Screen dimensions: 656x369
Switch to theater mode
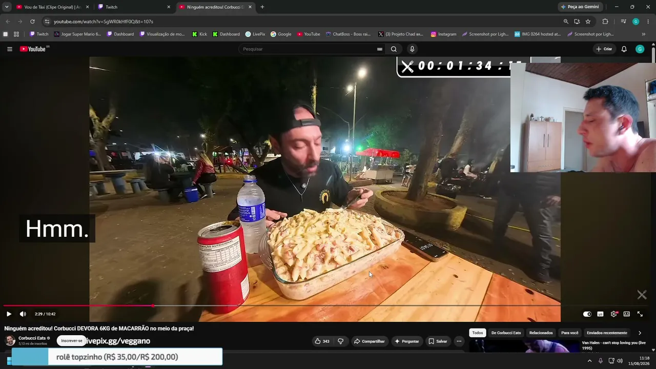pyautogui.click(x=626, y=314)
